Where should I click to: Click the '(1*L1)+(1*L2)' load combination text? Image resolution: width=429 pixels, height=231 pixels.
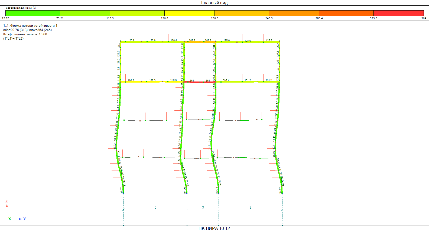pos(14,39)
